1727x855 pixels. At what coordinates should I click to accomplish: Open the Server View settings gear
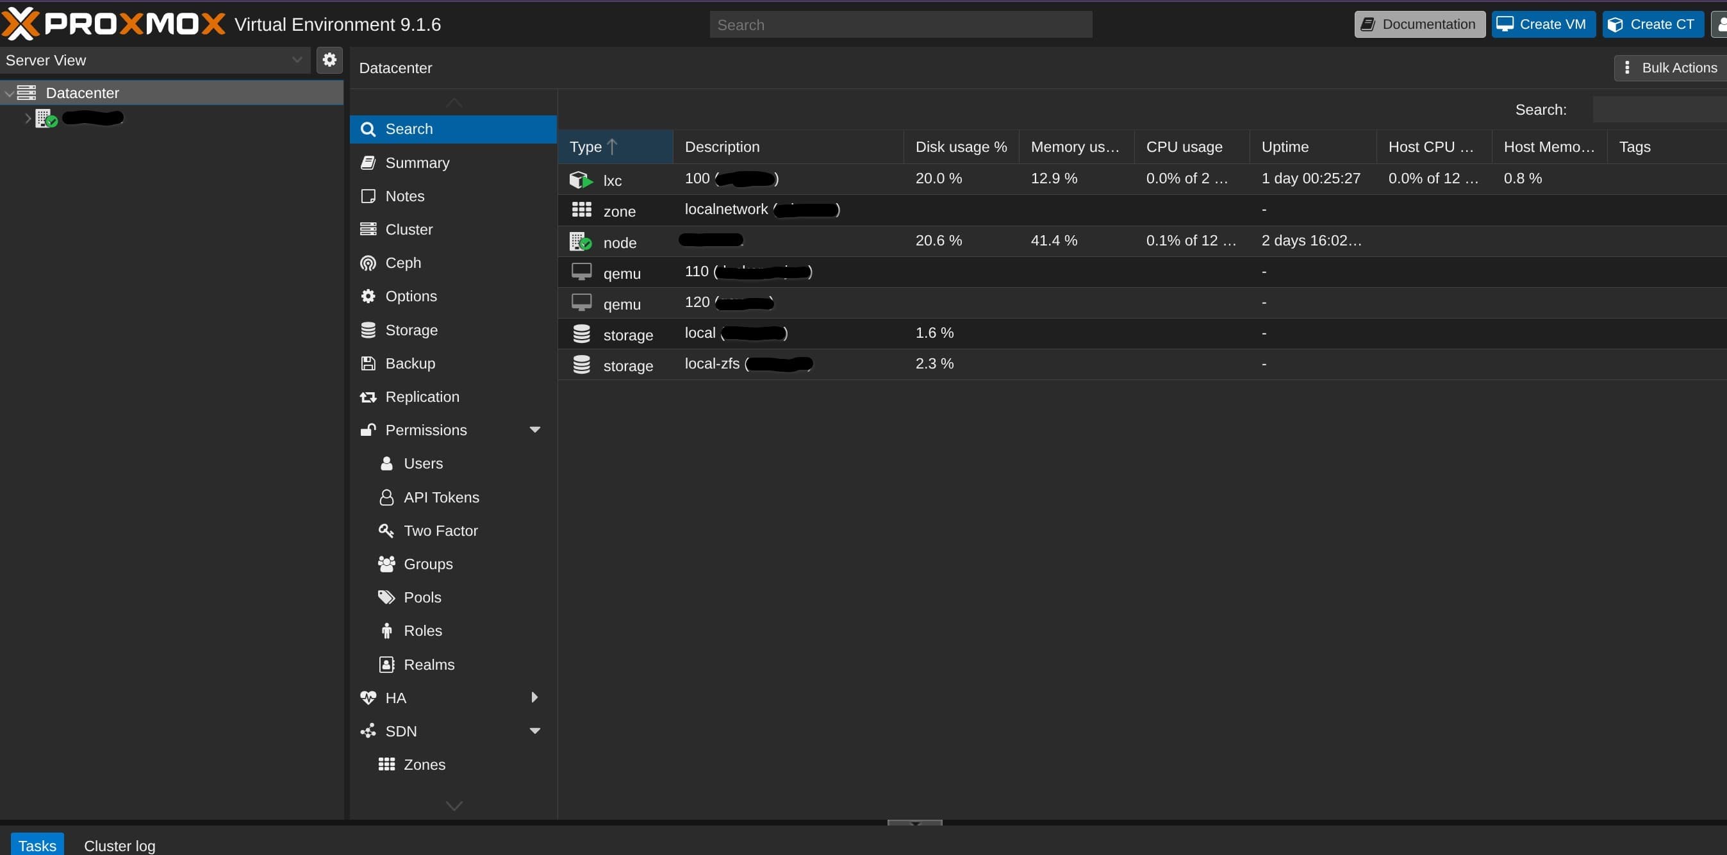329,60
